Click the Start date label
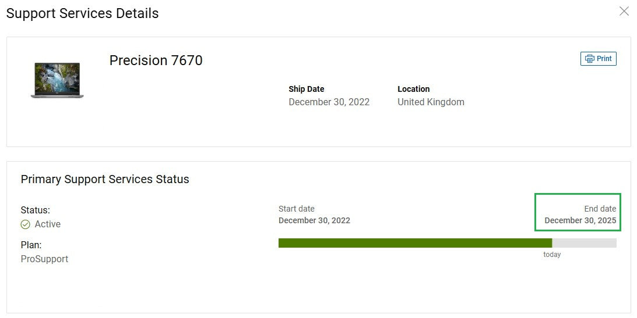The image size is (637, 318). point(297,209)
